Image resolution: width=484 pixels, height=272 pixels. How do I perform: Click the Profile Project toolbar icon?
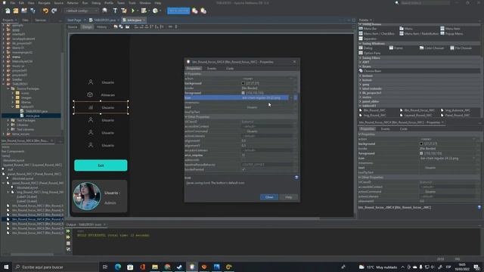click(155, 11)
